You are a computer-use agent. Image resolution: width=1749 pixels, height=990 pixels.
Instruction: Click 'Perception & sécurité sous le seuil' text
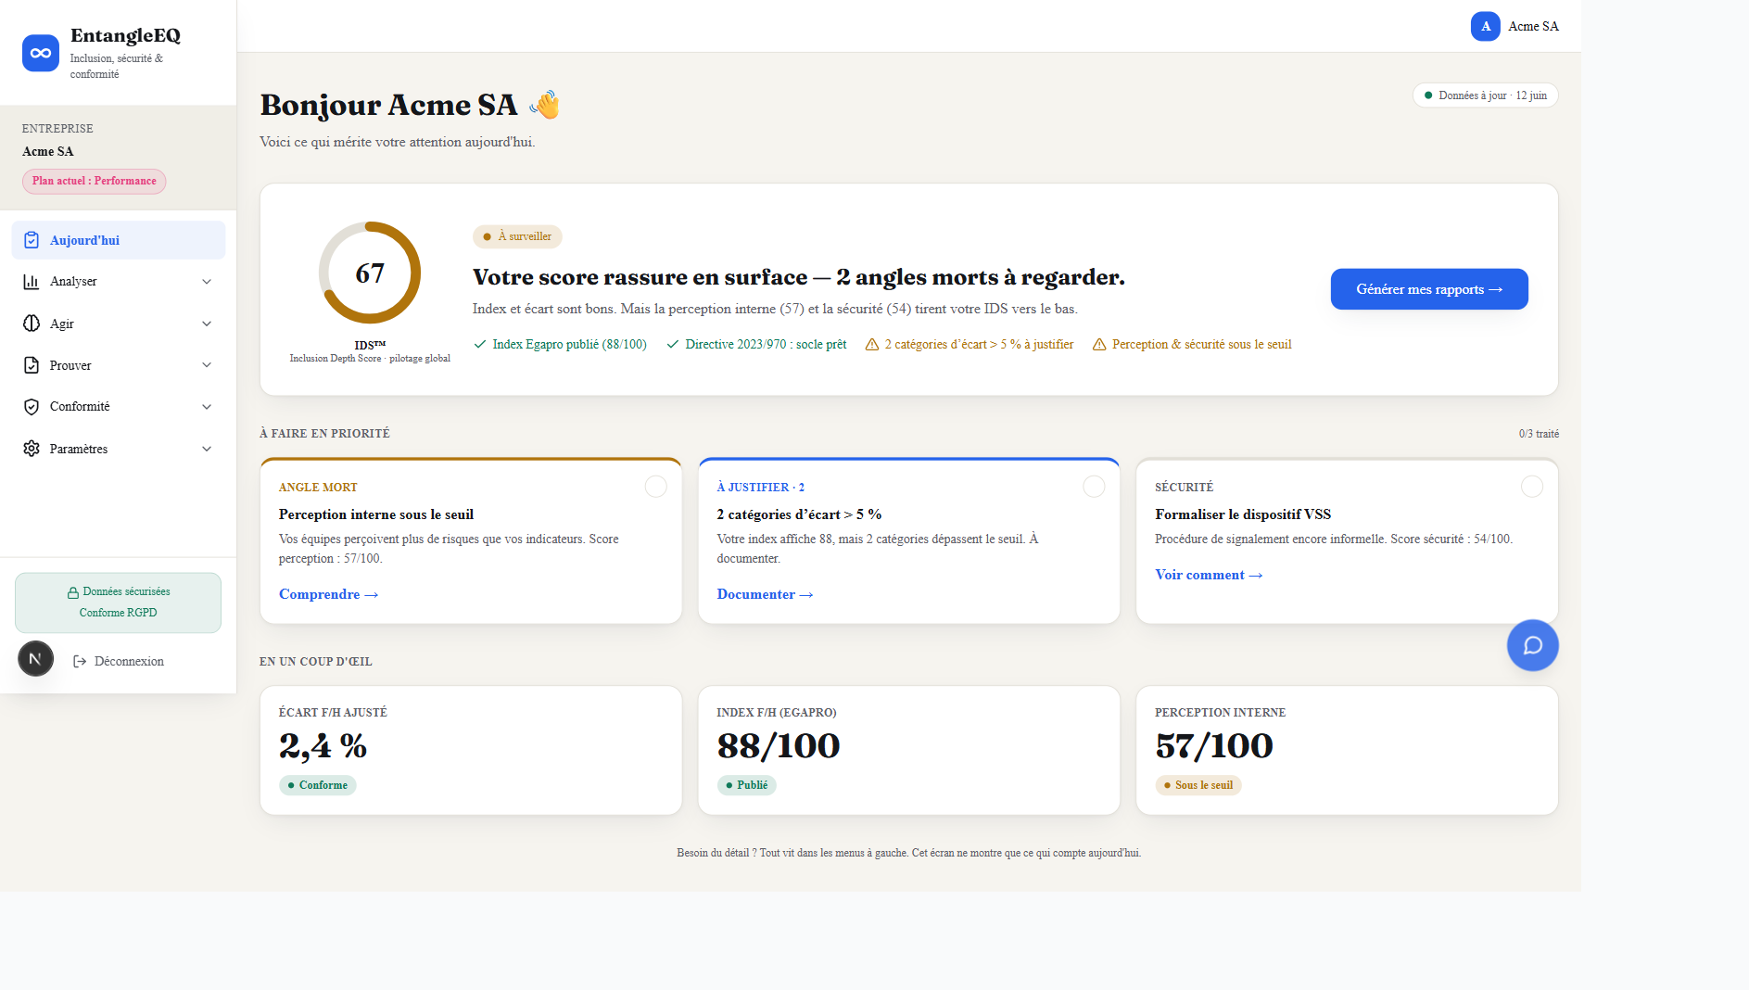point(1201,345)
